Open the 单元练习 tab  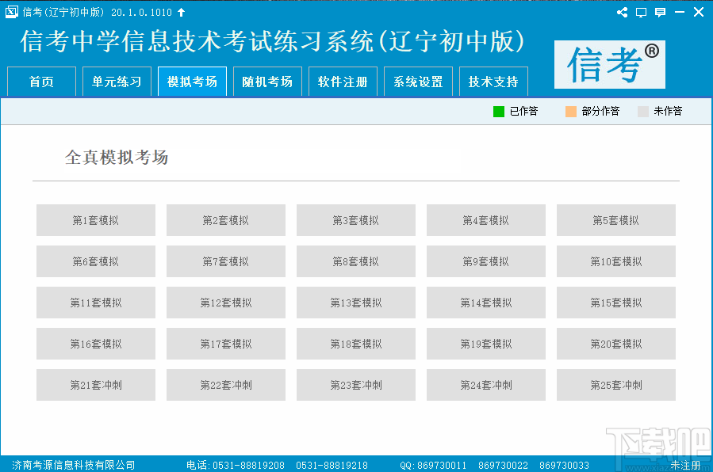click(x=116, y=82)
